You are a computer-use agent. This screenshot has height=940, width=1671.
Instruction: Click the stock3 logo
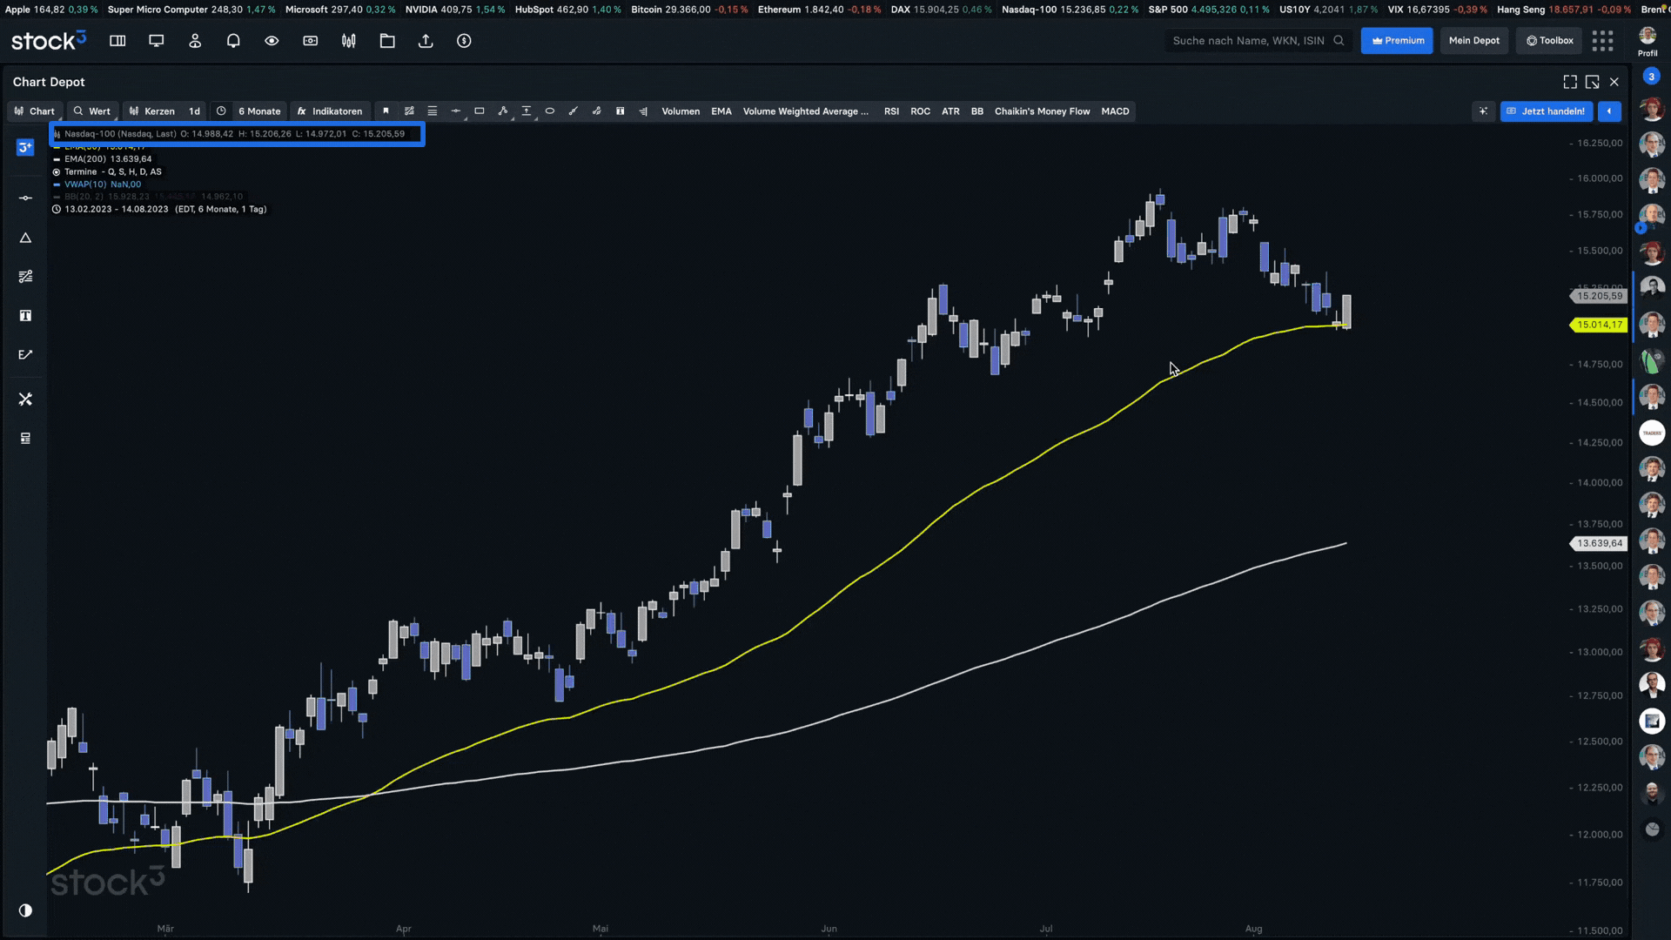coord(49,40)
